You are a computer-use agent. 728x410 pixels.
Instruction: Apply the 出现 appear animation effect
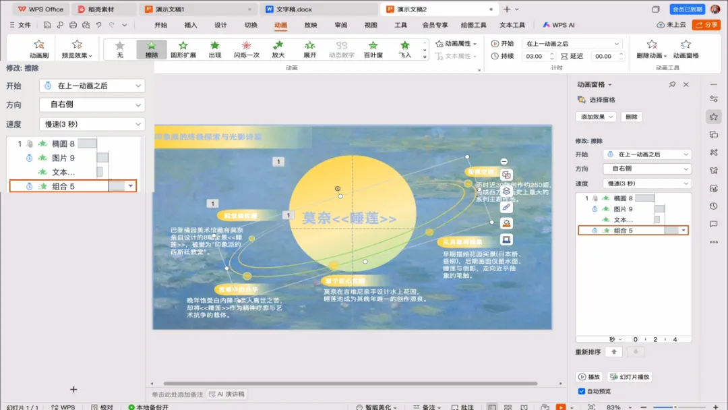214,49
